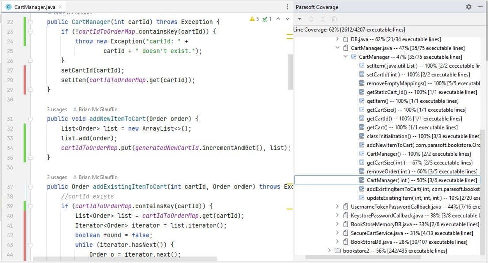Select addNewItemToCart coverage row
Screen dimensions: 488x263
(419, 145)
